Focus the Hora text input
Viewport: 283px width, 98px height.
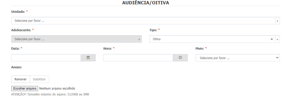click(x=138, y=58)
